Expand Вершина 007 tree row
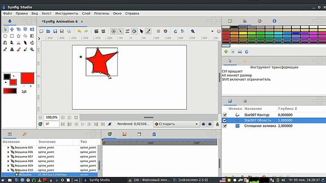 click(8, 157)
